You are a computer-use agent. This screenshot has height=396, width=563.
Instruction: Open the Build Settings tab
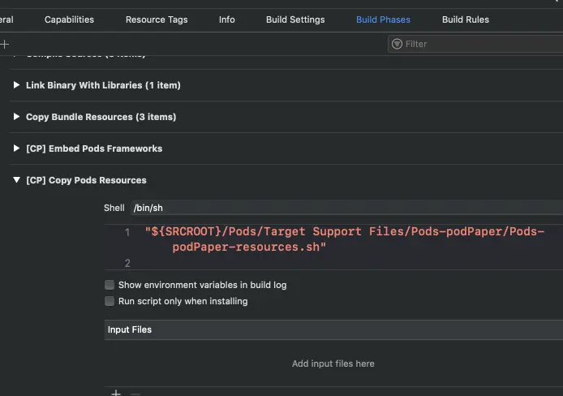(295, 19)
